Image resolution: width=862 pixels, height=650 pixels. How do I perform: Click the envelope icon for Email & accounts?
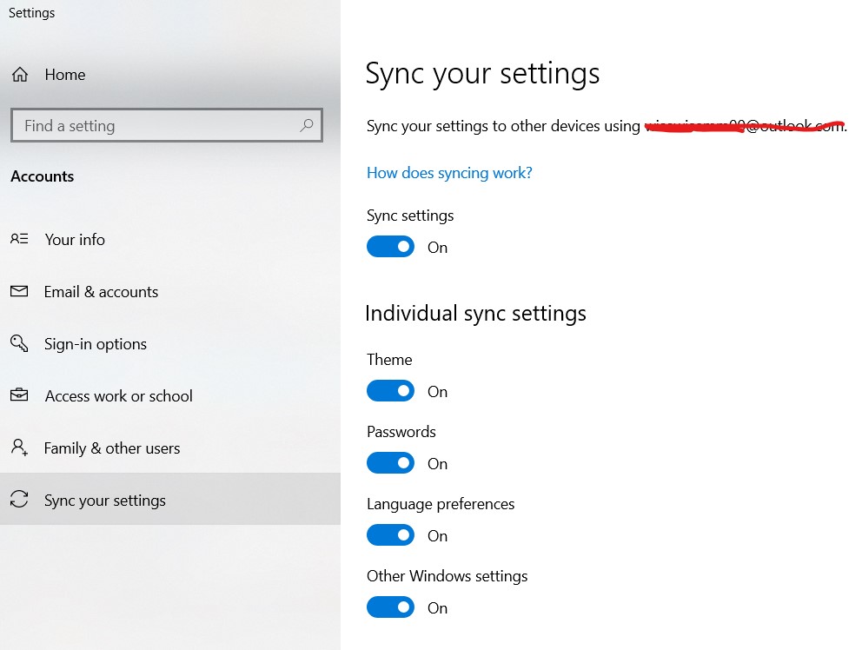19,292
